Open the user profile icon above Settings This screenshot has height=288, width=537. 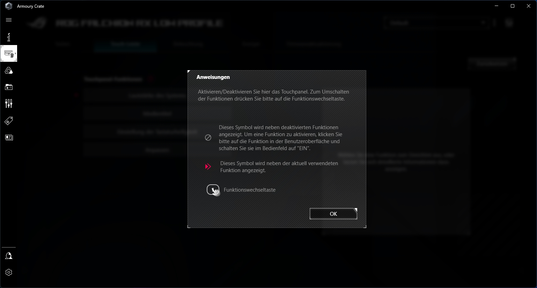click(9, 256)
